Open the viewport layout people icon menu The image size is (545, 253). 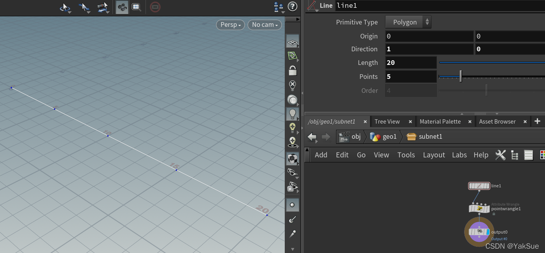[279, 7]
